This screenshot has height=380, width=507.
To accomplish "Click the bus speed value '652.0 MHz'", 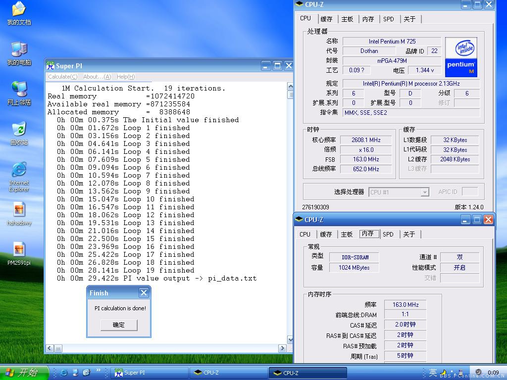I will [366, 169].
